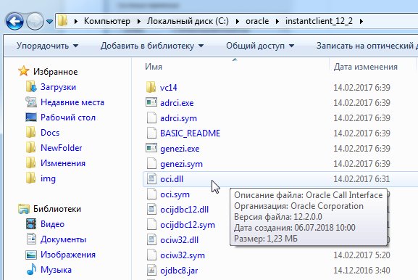418x280 pixels.
Task: Click the folder icon in the address bar
Action: (x=62, y=21)
